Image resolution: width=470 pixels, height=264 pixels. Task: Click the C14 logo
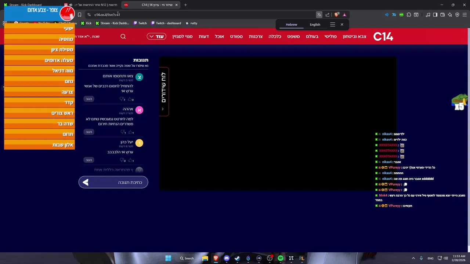point(383,36)
